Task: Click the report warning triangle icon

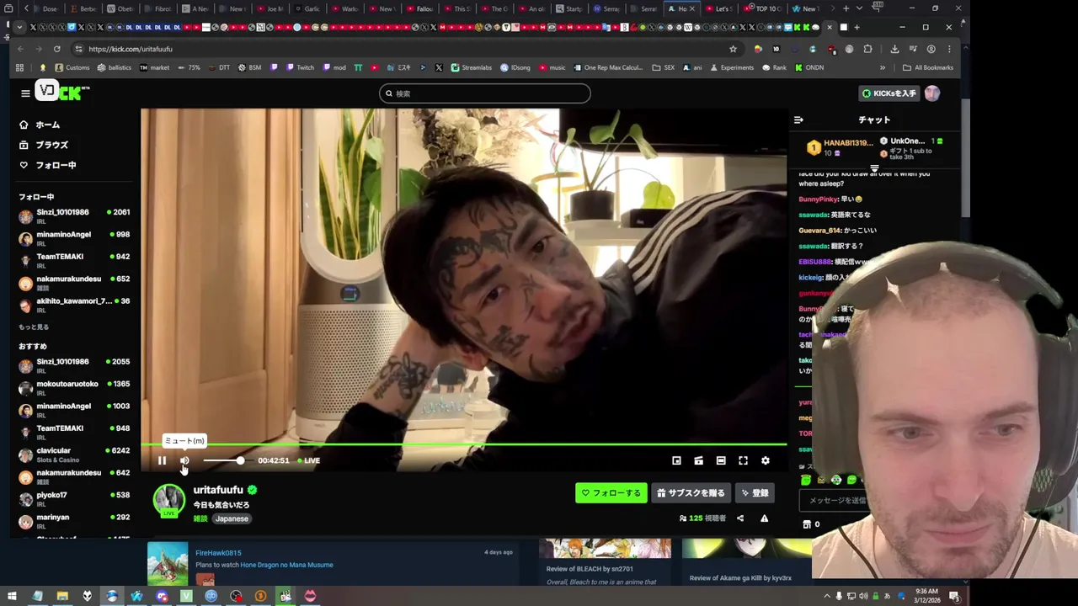Action: (764, 518)
